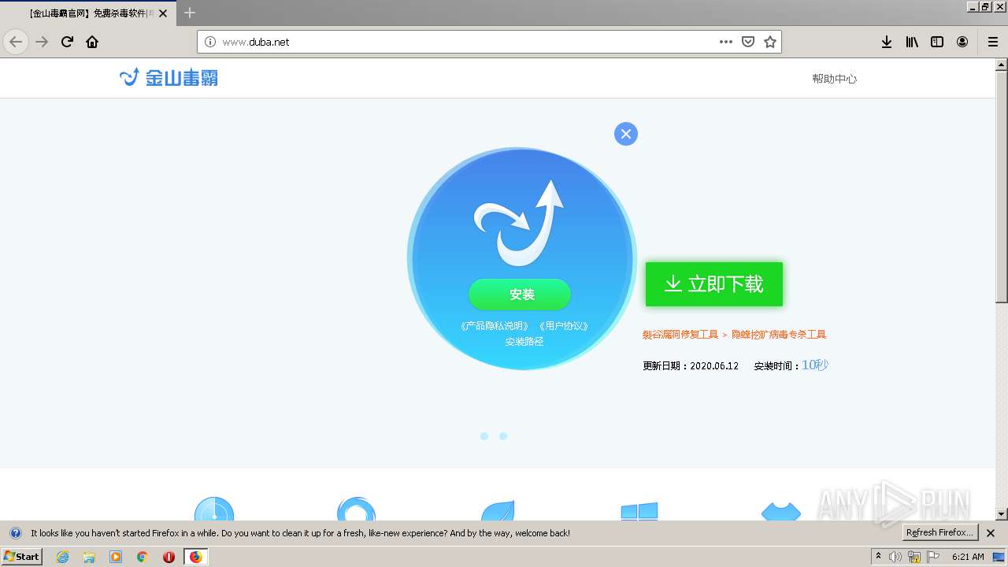This screenshot has height=567, width=1008.
Task: Open the Library bookmarks menu
Action: coord(912,42)
